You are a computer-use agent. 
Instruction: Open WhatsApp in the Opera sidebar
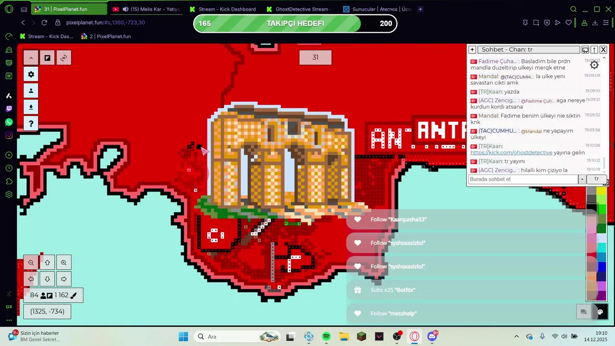pyautogui.click(x=9, y=122)
